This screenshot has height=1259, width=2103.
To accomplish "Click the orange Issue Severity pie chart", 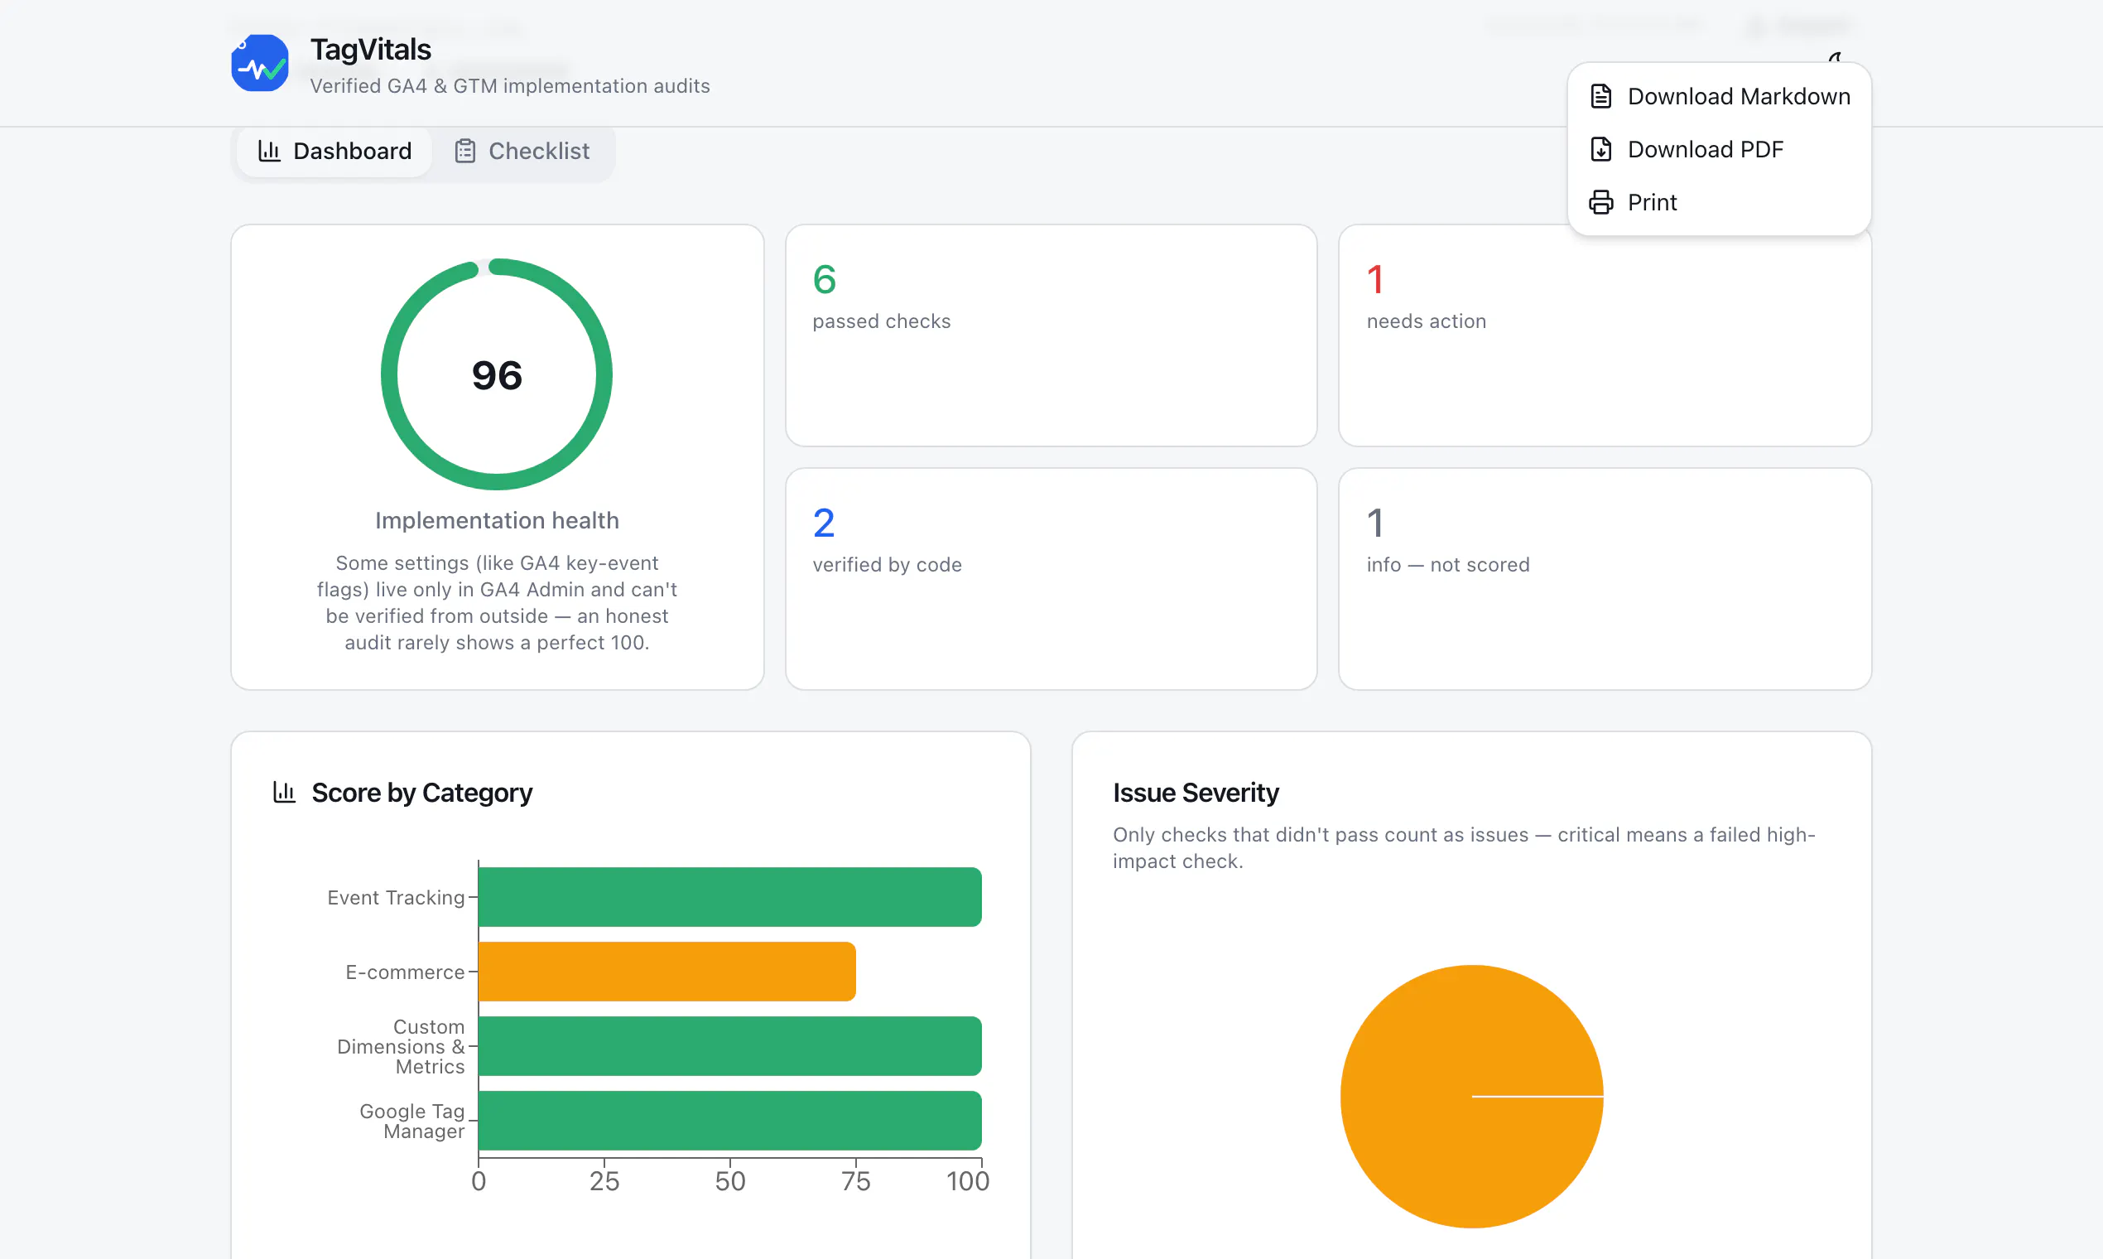I will point(1472,1096).
